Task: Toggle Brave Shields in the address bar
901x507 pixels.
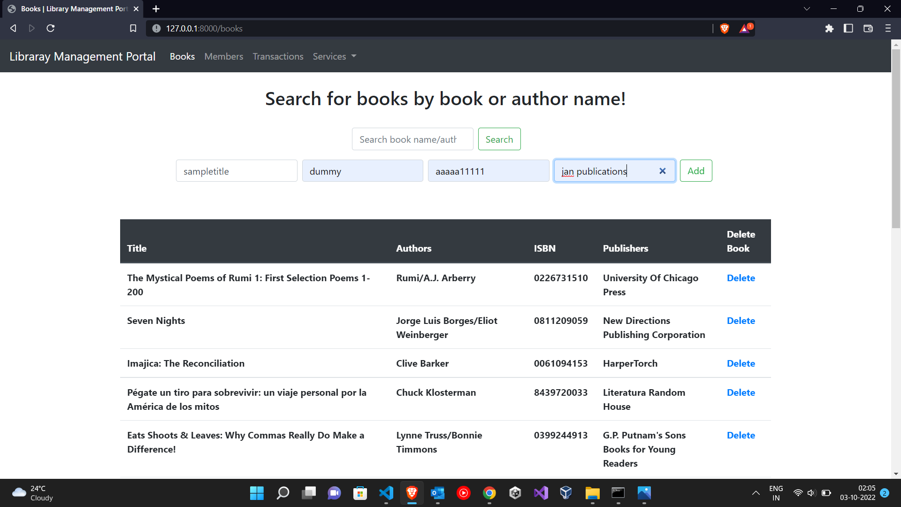Action: coord(724,28)
